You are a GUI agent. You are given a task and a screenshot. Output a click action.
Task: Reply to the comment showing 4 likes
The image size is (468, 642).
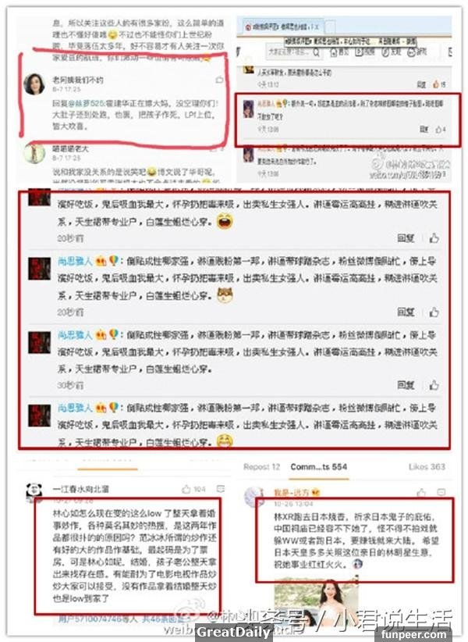coord(424,129)
